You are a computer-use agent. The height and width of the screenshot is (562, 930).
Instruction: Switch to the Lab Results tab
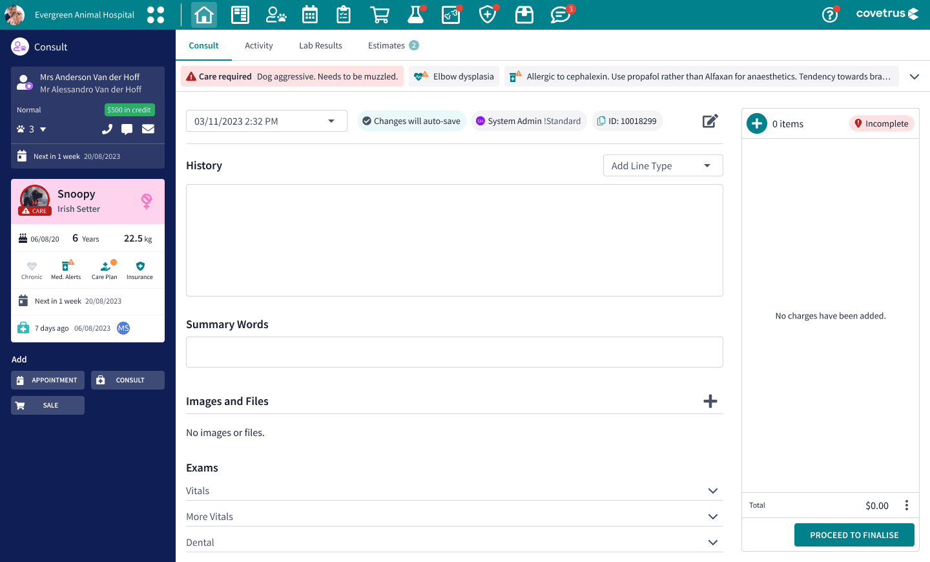(320, 45)
